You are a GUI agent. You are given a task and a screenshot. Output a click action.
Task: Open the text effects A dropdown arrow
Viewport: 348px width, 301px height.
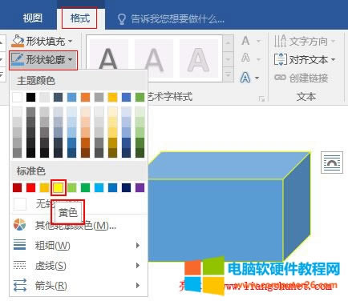257,78
